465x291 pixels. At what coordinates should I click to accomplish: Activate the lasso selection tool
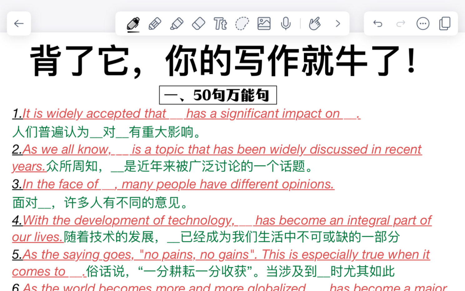[242, 24]
